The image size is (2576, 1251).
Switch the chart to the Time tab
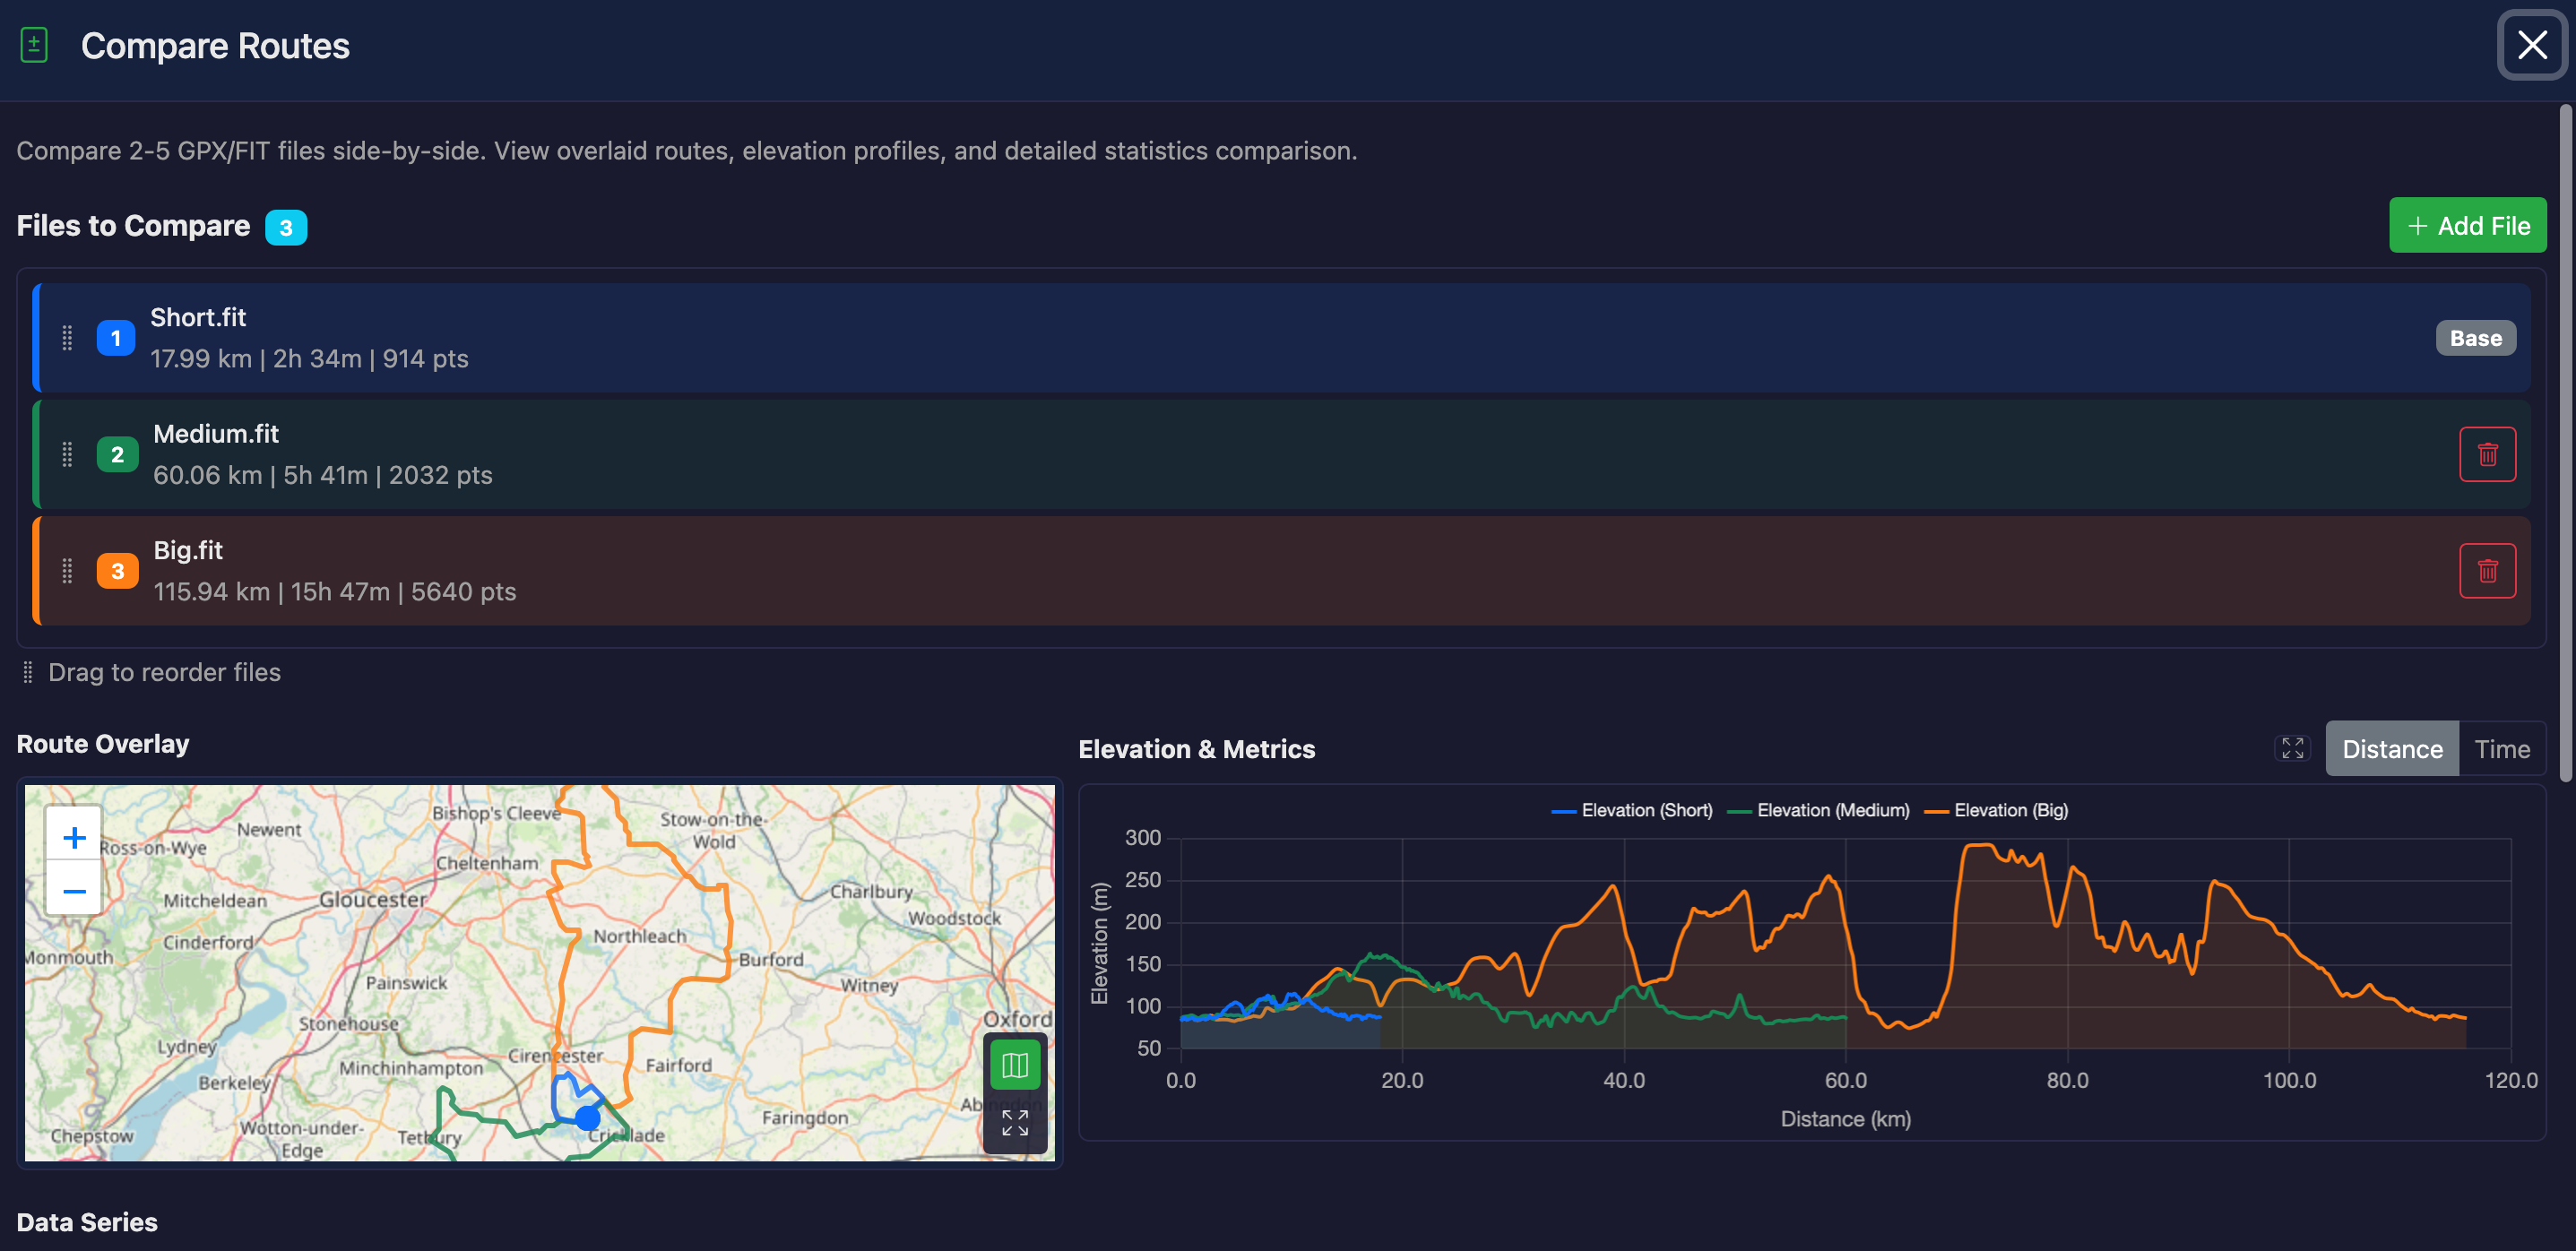click(2502, 748)
